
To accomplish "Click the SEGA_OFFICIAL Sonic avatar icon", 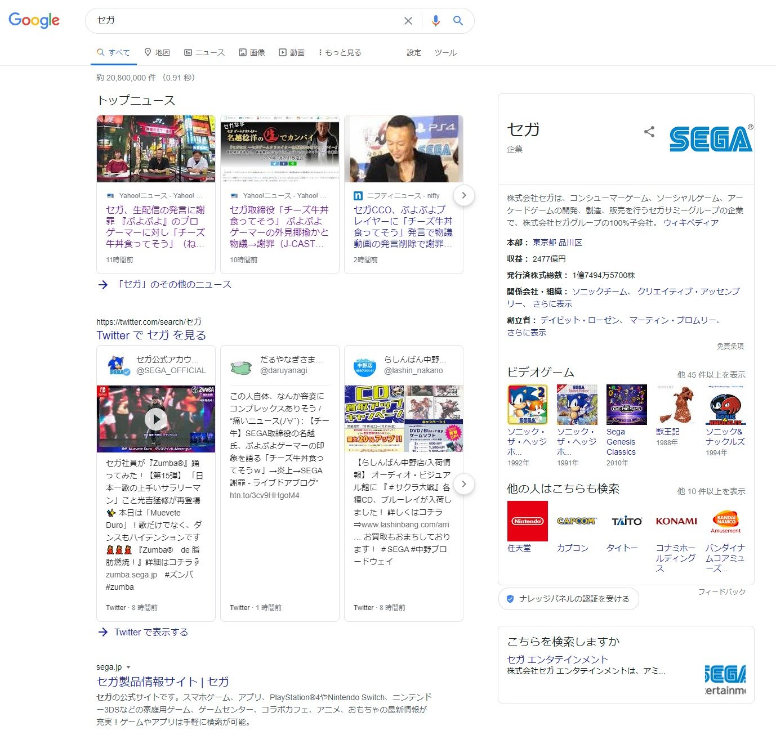I will 117,365.
